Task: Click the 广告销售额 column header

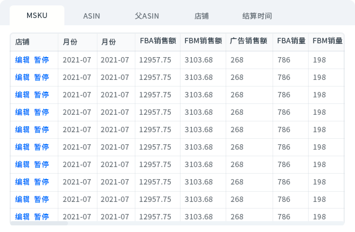Action: pos(248,41)
